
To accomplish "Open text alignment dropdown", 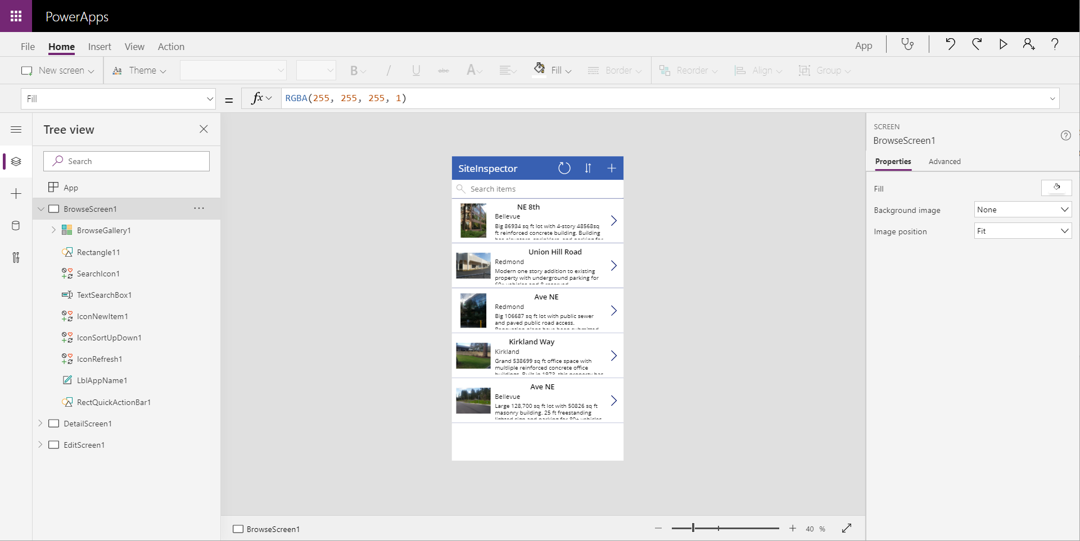I will pyautogui.click(x=508, y=71).
